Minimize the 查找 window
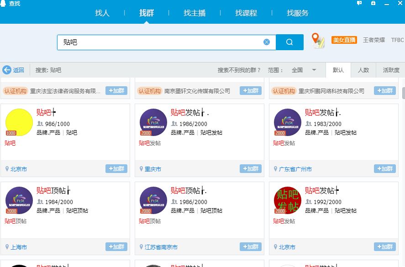 pos(387,4)
